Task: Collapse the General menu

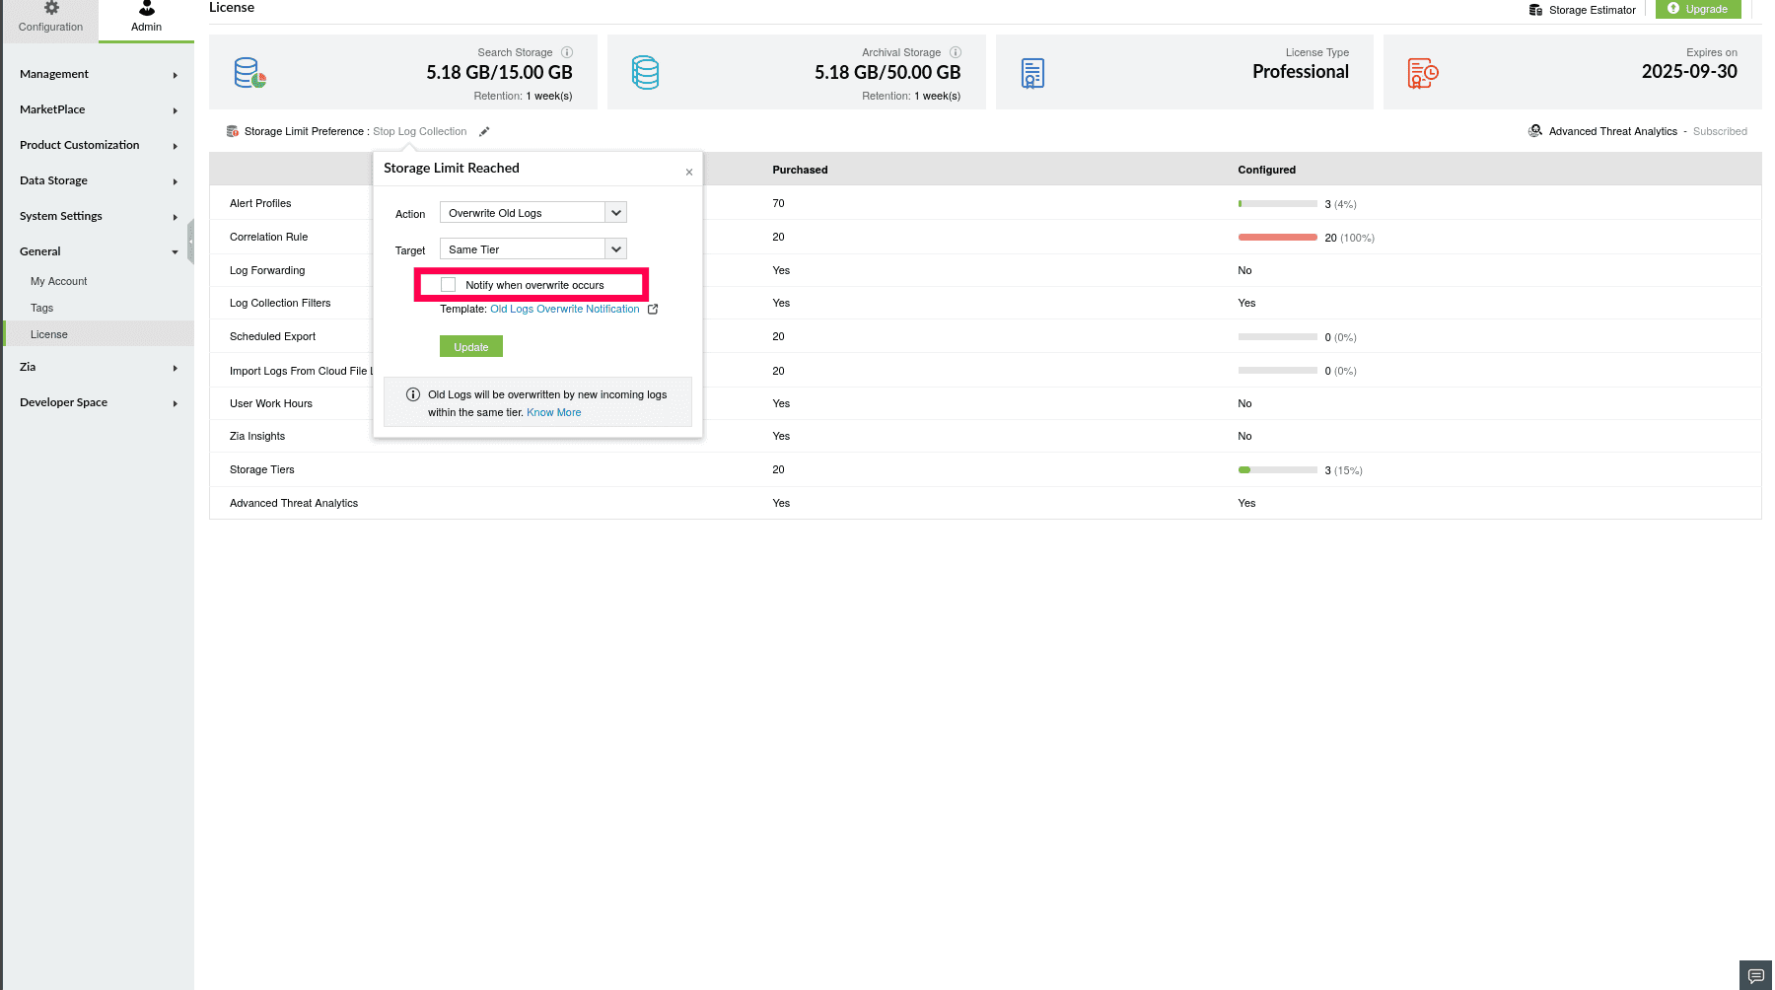Action: pos(99,251)
